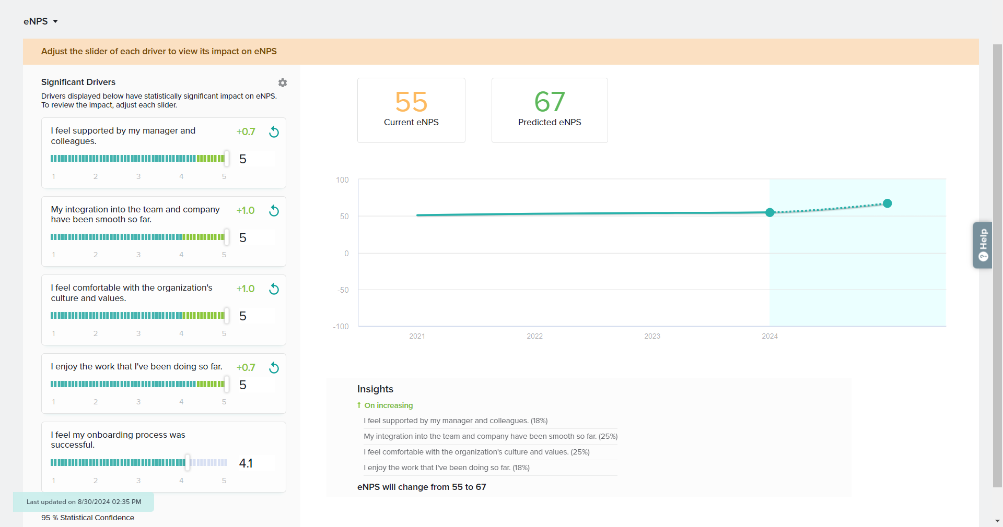Click the 'On increasing' insights label
This screenshot has width=1003, height=527.
(388, 405)
